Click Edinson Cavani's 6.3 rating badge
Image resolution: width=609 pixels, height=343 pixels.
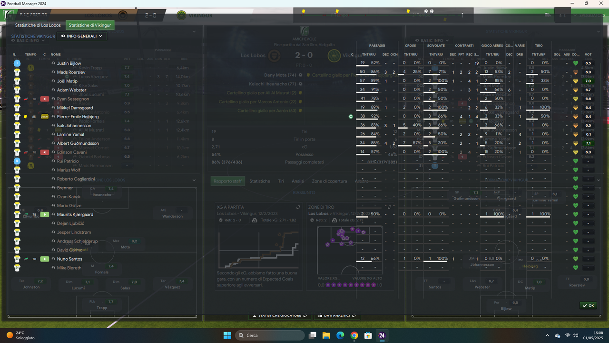588,152
